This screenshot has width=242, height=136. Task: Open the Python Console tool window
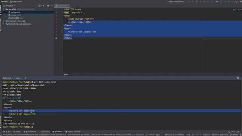(73, 132)
